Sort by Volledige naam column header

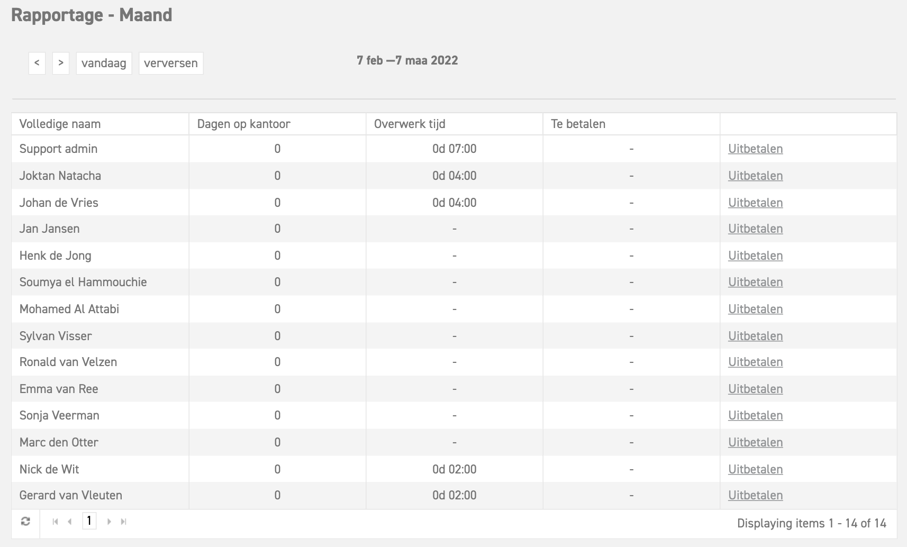(60, 124)
